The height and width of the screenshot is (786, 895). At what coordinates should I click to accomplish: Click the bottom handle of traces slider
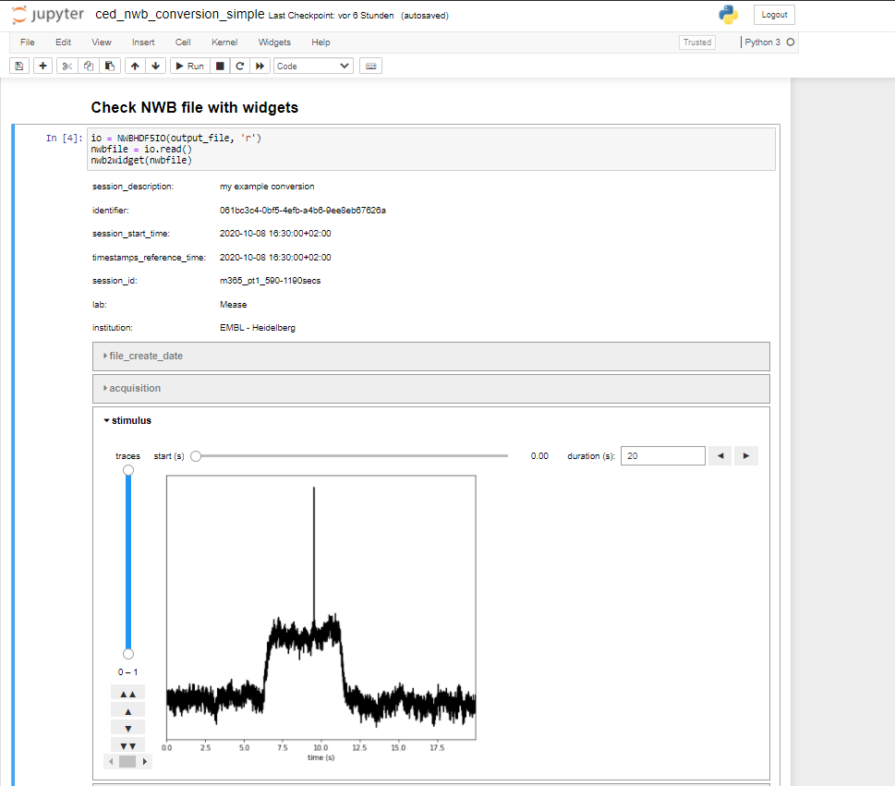[128, 654]
